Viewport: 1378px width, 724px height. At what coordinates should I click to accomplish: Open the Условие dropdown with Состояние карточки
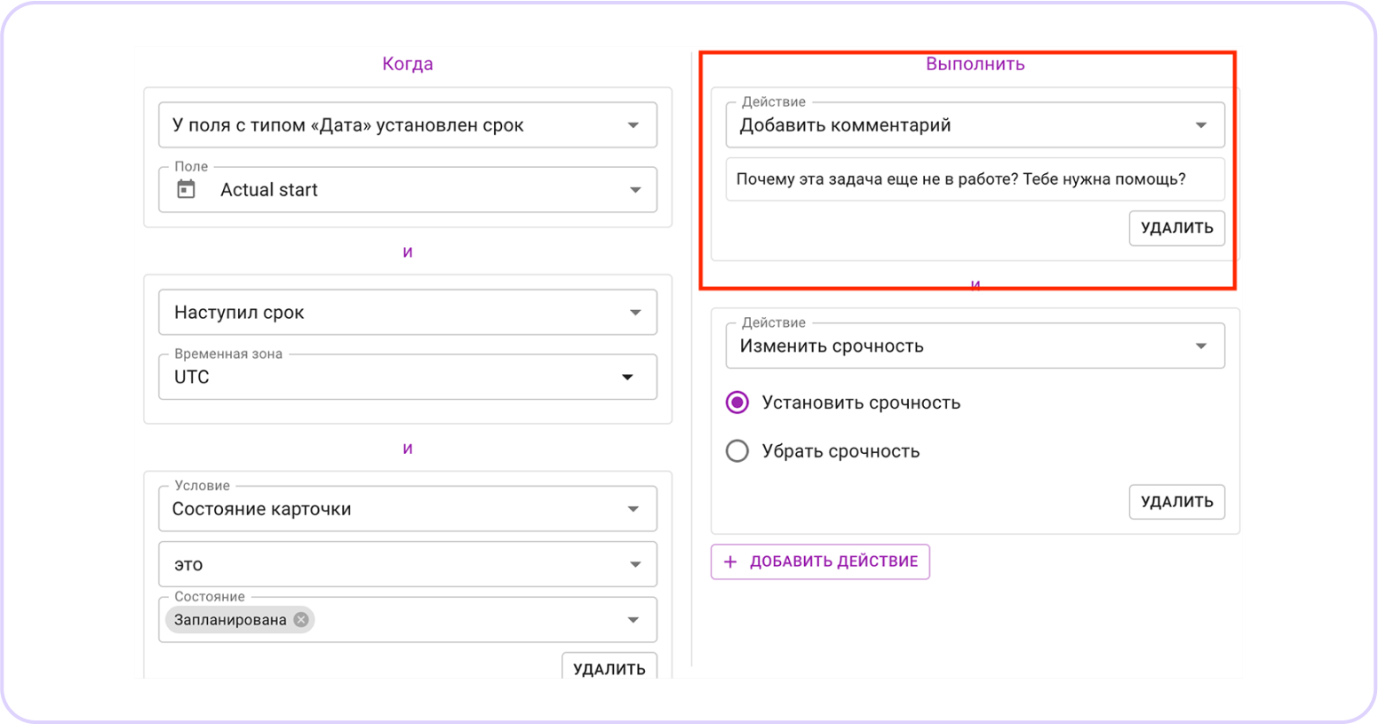[408, 509]
